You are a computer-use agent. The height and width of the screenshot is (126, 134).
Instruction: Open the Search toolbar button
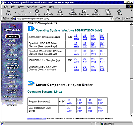(x=73, y=12)
